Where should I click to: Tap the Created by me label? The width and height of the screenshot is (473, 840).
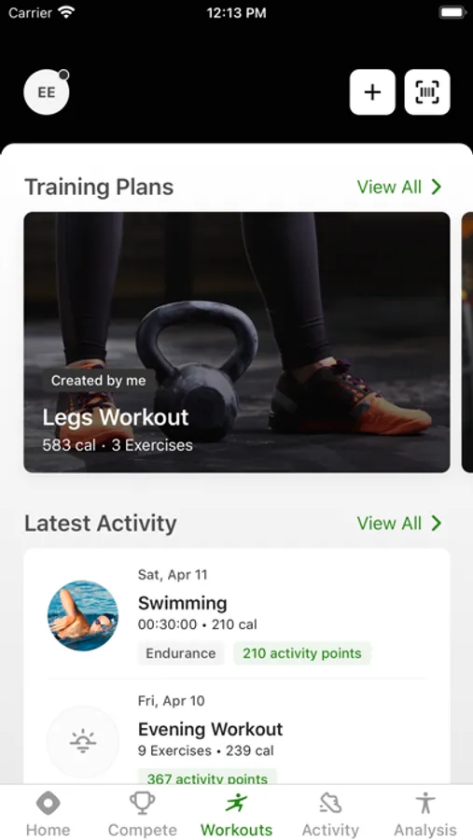pos(99,381)
